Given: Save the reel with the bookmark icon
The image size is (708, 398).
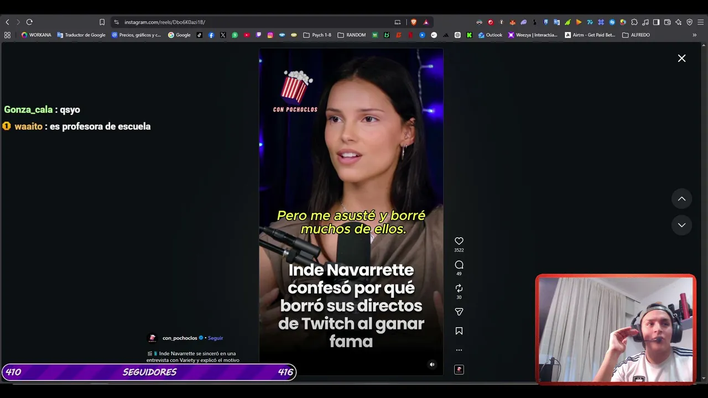Looking at the screenshot, I should [x=459, y=331].
